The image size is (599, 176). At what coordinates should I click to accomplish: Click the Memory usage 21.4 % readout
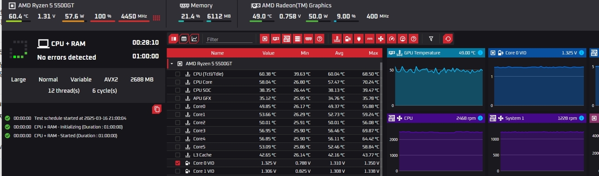[191, 16]
